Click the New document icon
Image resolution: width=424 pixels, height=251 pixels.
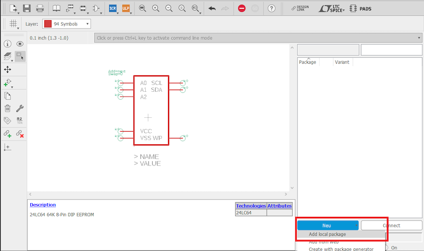point(13,8)
